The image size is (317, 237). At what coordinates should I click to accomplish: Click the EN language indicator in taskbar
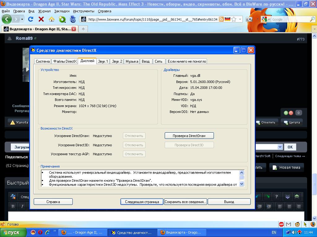pos(274,232)
